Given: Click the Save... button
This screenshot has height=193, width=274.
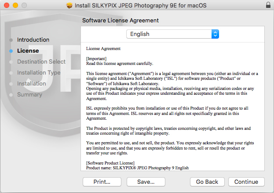Looking at the screenshot, I should 146,182.
